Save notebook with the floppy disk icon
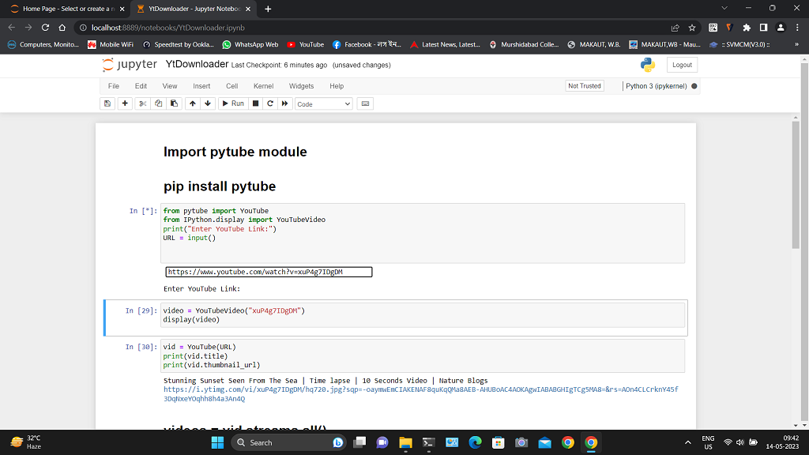Image resolution: width=809 pixels, height=455 pixels. pos(107,103)
